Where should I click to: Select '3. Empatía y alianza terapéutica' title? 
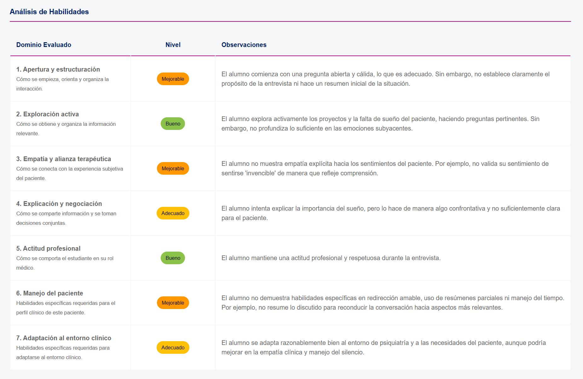click(64, 159)
